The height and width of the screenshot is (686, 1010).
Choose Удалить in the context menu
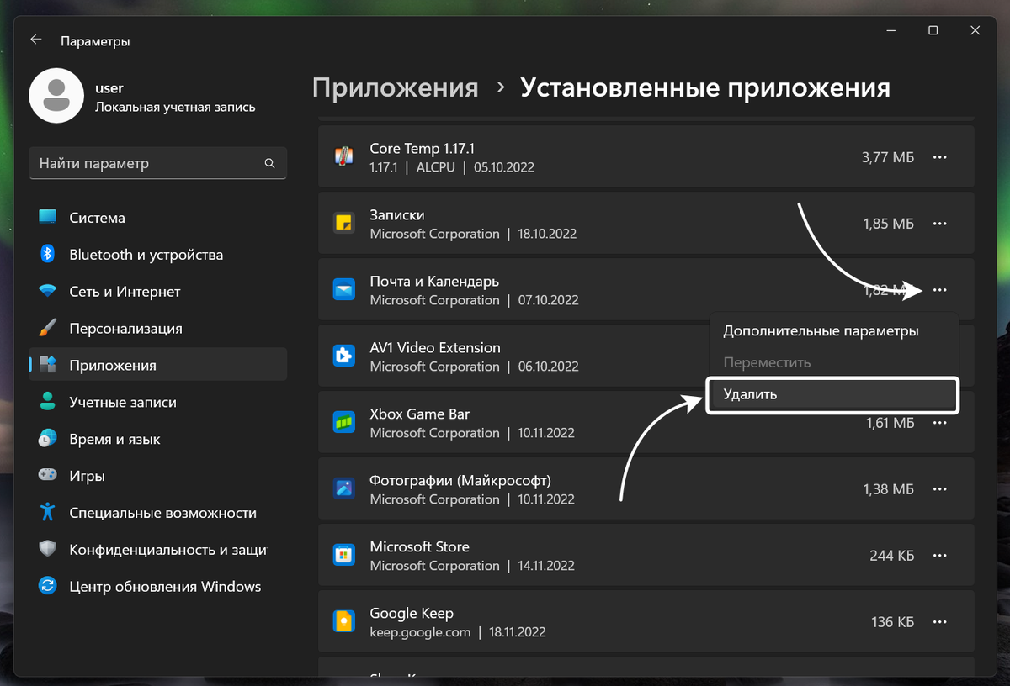pos(832,395)
